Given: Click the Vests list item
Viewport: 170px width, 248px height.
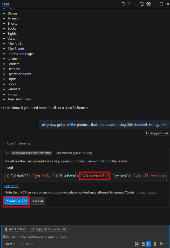Looking at the screenshot, I should point(11,39).
